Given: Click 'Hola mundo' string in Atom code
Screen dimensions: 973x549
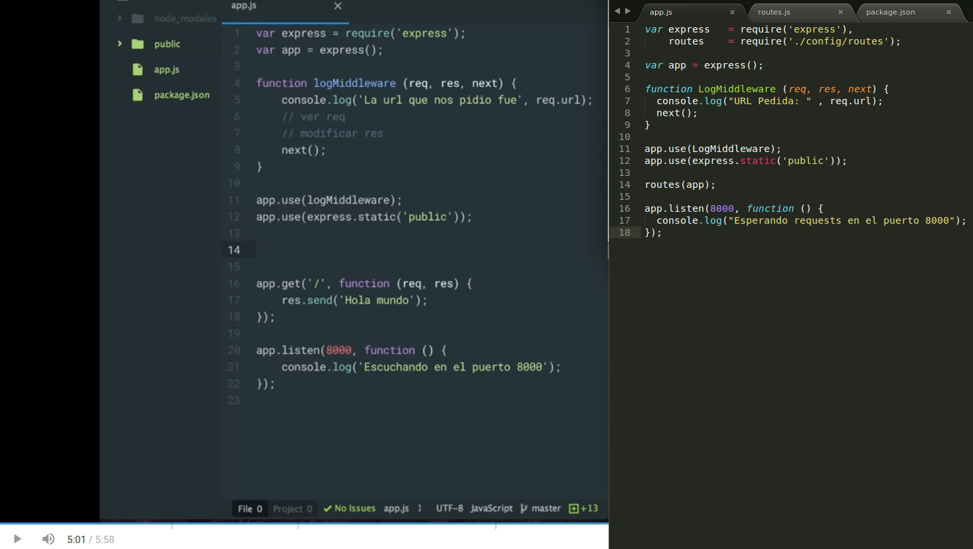Looking at the screenshot, I should click(376, 300).
